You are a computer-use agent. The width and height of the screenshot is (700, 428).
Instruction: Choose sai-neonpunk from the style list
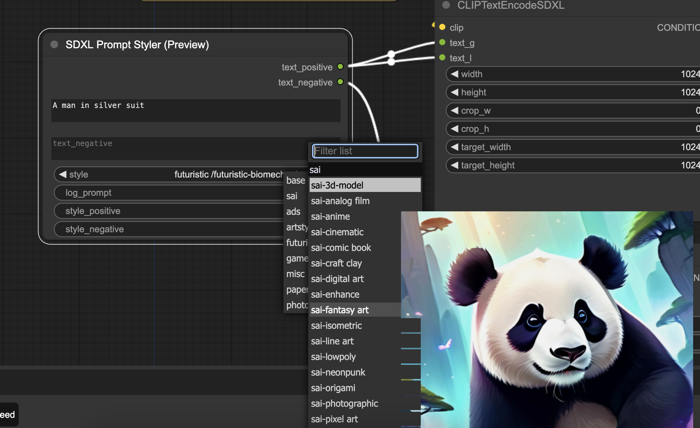coord(338,372)
